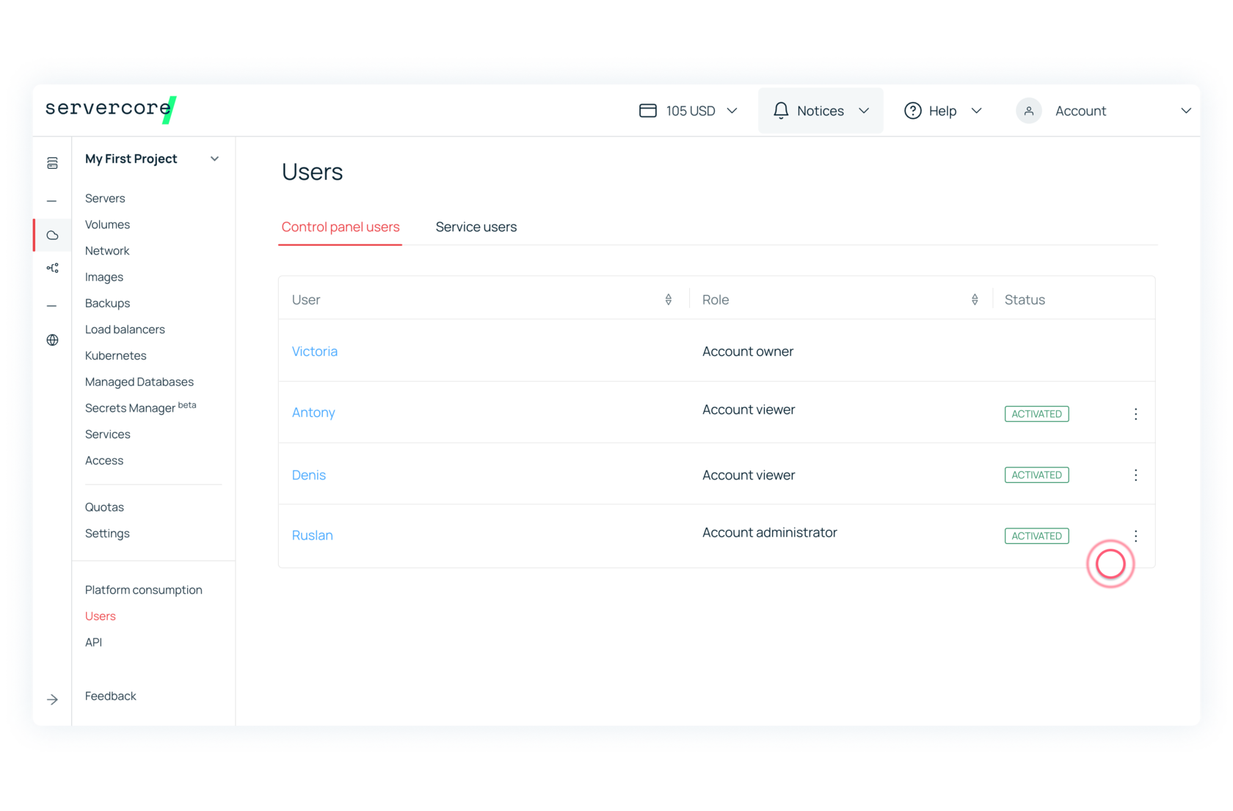Viewport: 1233px width, 811px height.
Task: Expand the My First Project dropdown
Action: point(214,159)
